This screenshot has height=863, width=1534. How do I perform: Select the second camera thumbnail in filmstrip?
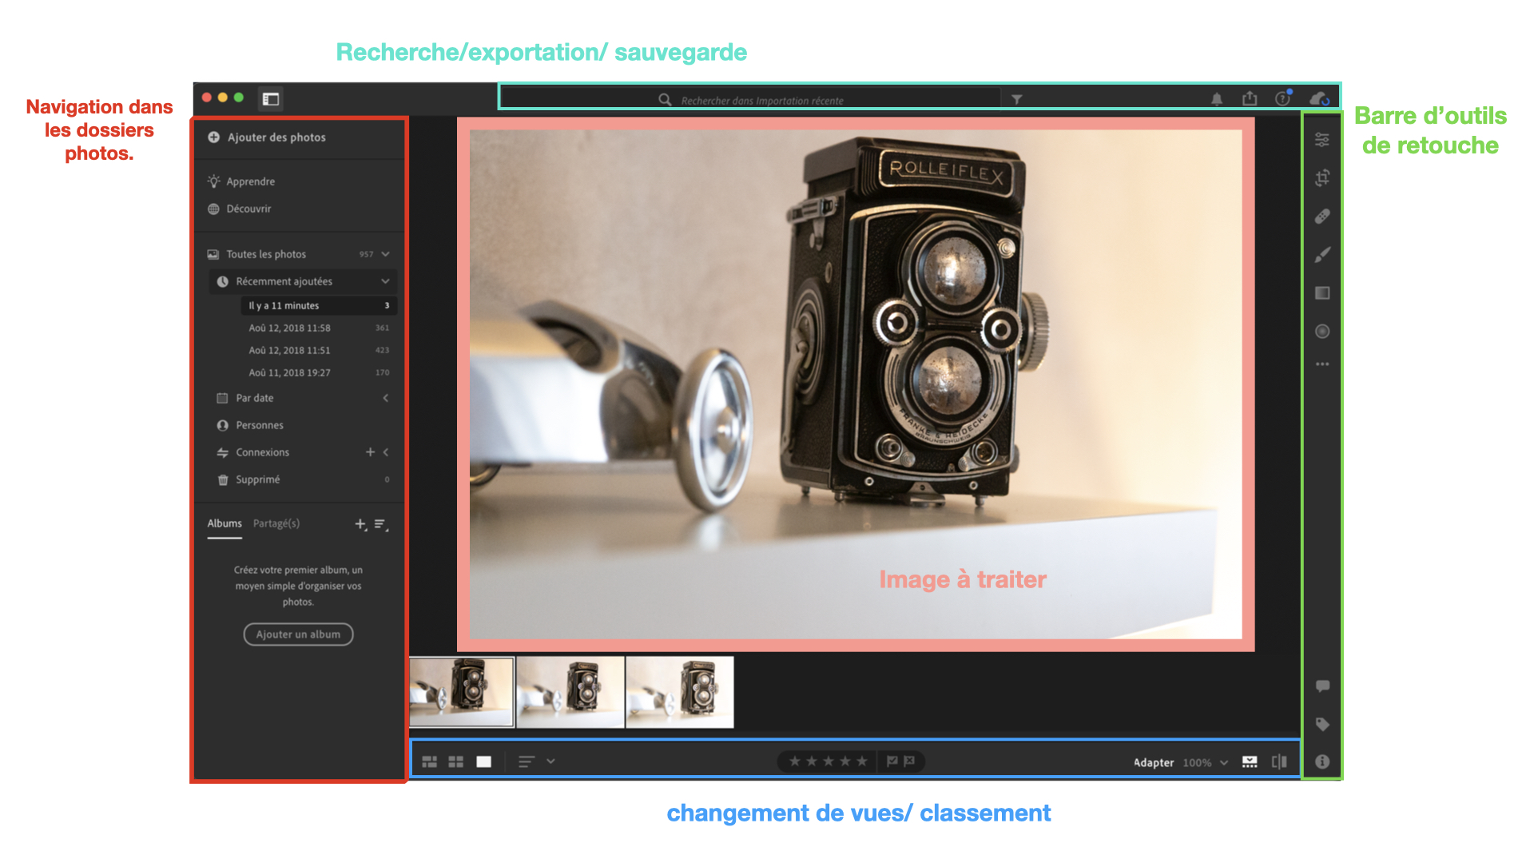tap(570, 692)
